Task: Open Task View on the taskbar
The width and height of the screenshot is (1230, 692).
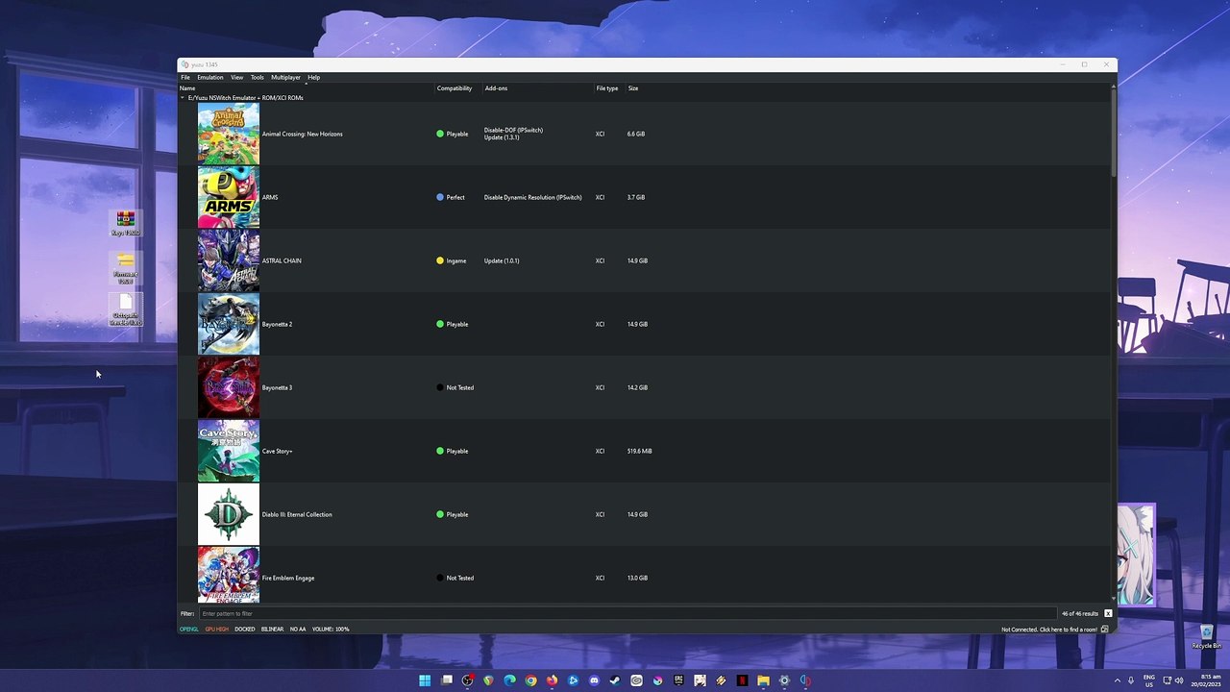Action: (446, 680)
